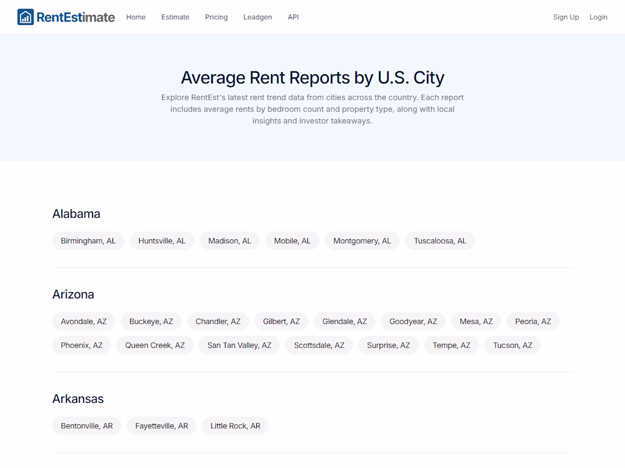625x468 pixels.
Task: Open the Home menu item
Action: pos(136,17)
